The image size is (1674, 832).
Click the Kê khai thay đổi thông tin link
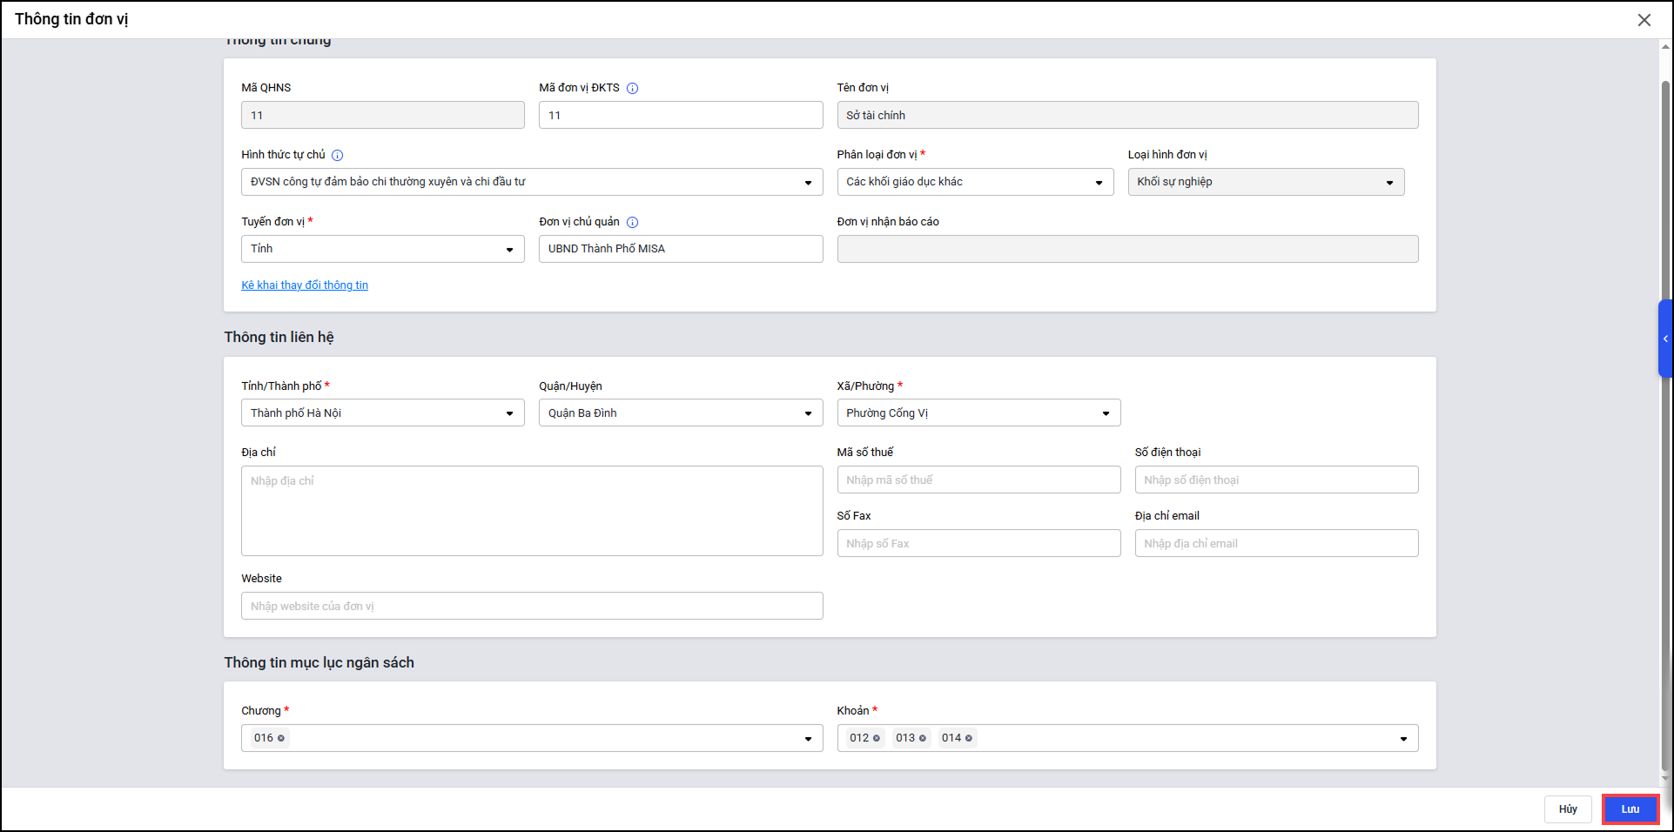point(305,285)
